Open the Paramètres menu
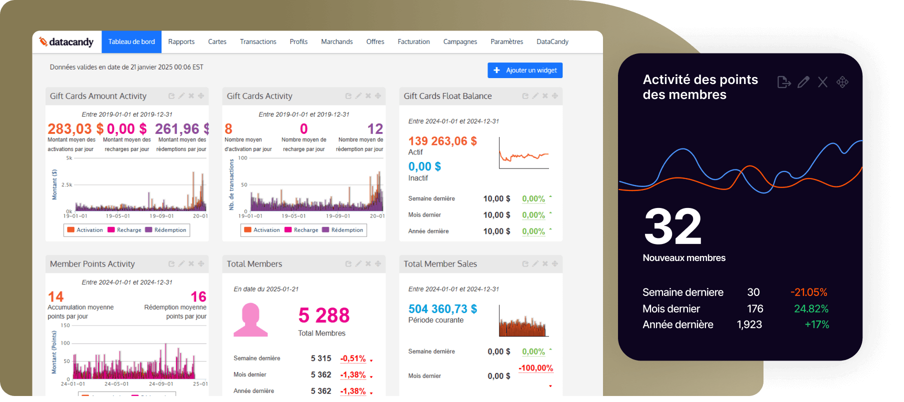904x402 pixels. click(506, 42)
